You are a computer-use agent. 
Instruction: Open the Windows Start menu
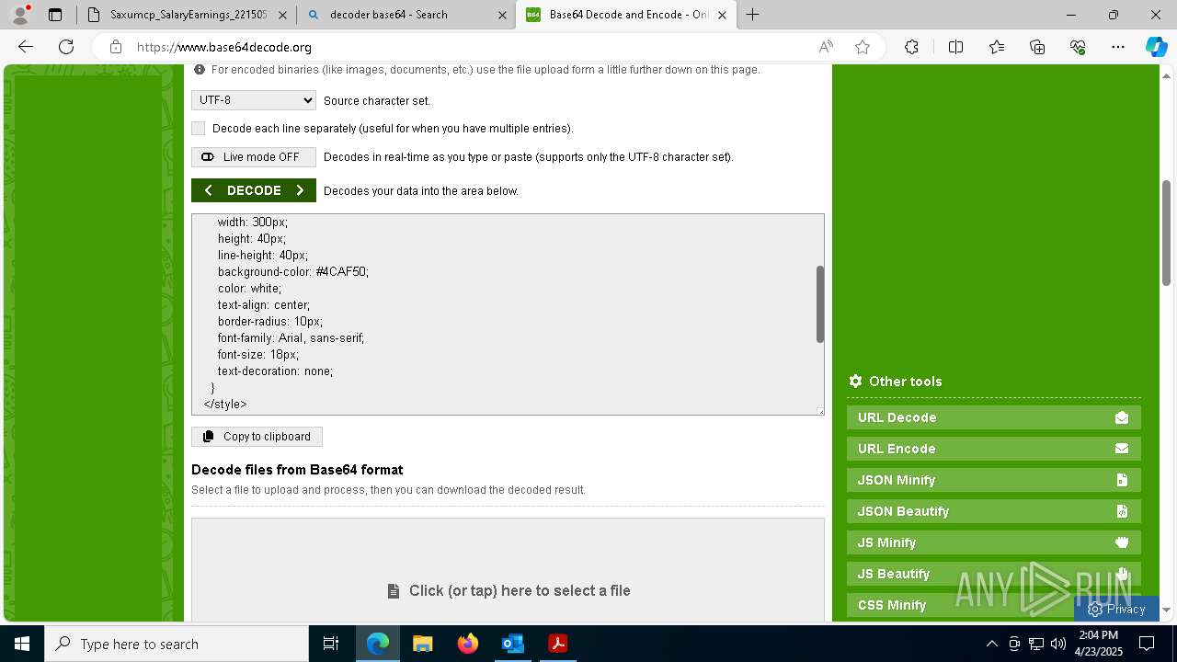point(22,644)
